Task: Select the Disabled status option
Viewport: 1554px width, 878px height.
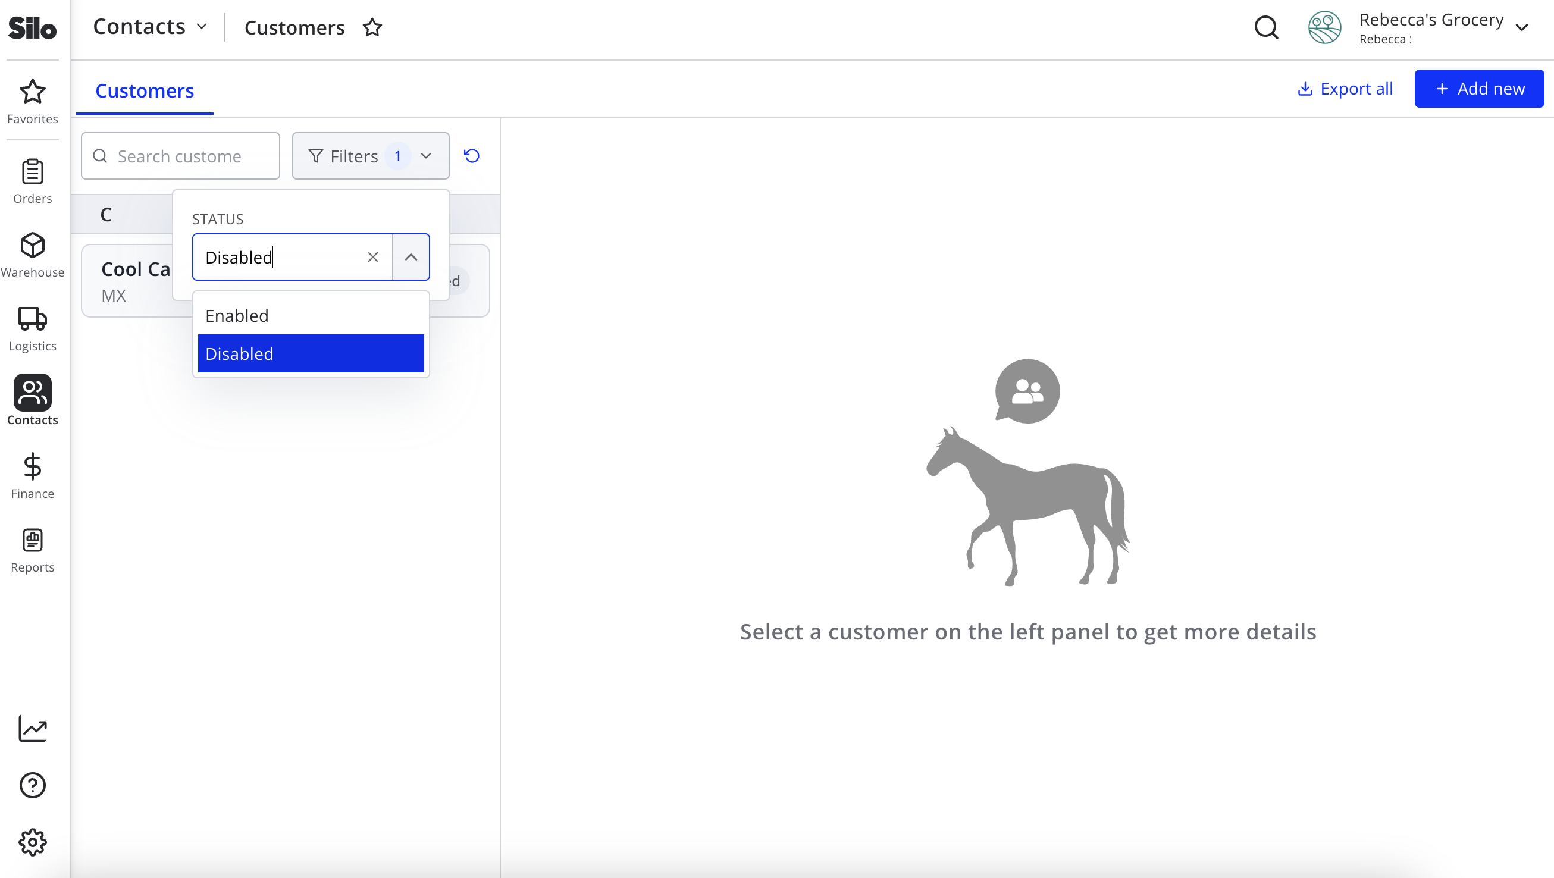Action: click(x=311, y=353)
